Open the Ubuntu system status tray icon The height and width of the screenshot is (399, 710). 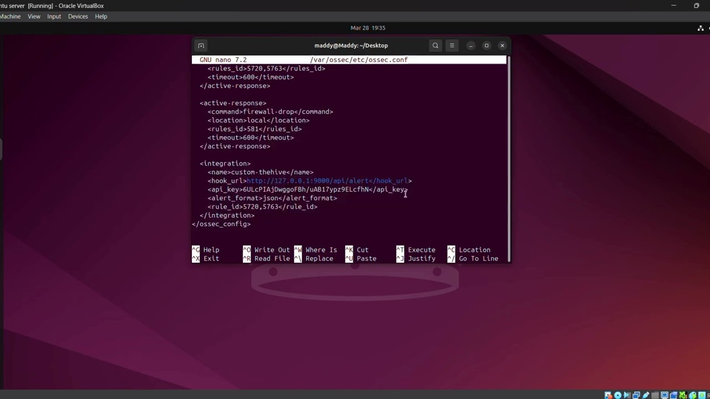click(701, 28)
